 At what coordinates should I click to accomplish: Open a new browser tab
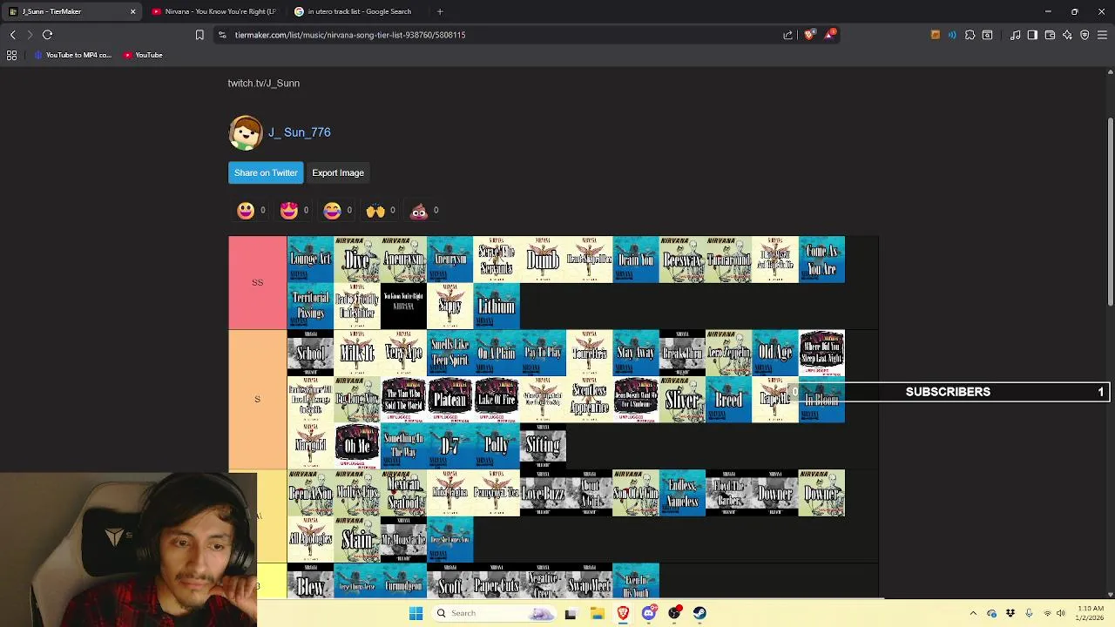coord(440,11)
